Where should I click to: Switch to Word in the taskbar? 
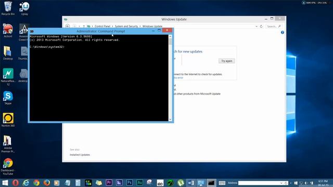click(x=191, y=183)
